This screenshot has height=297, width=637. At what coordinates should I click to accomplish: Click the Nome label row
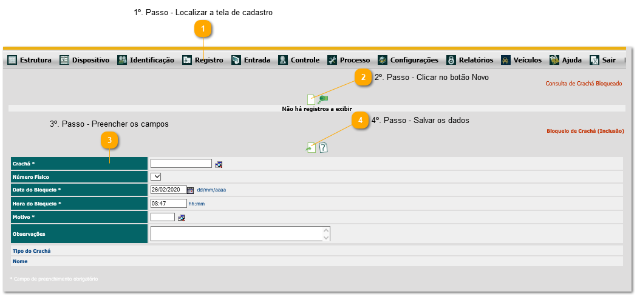317,261
